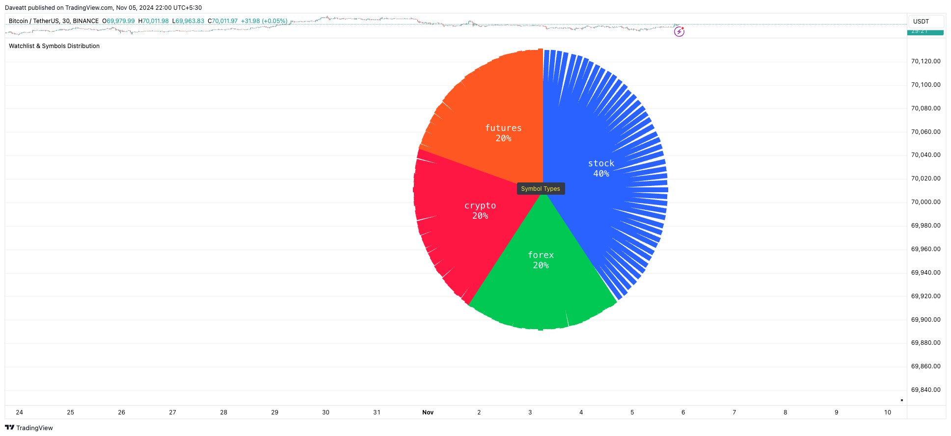The height and width of the screenshot is (436, 951).
Task: Select the orange futures 20% pie slice
Action: (x=503, y=133)
